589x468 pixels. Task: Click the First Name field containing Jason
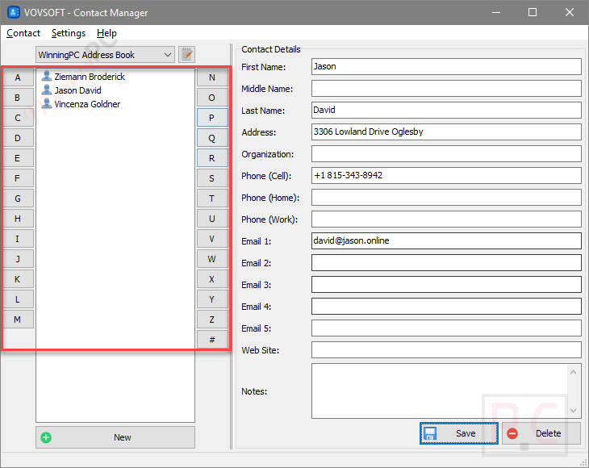pos(446,67)
